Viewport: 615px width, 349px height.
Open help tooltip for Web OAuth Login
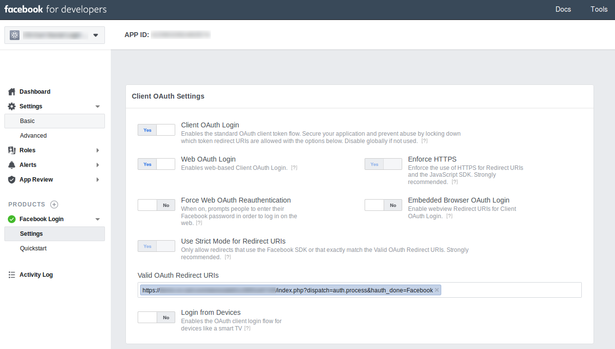294,168
